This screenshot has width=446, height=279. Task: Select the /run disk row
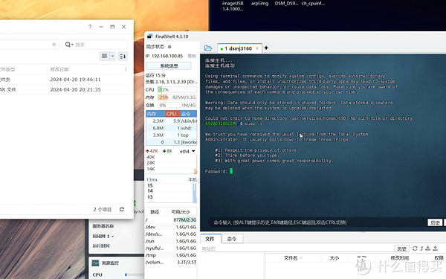click(x=171, y=241)
